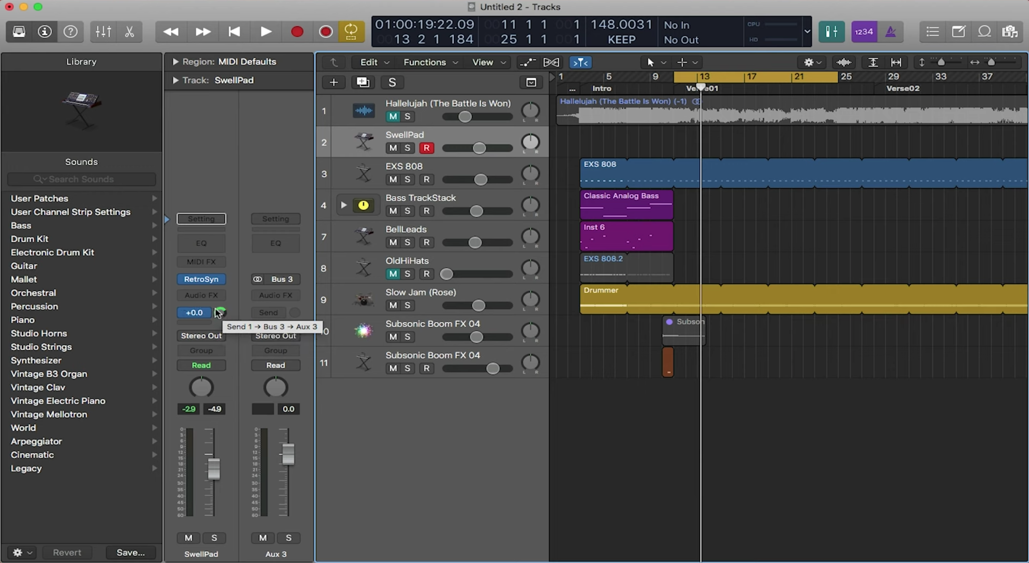1029x563 pixels.
Task: Open Editors with scissors icon
Action: click(x=129, y=31)
